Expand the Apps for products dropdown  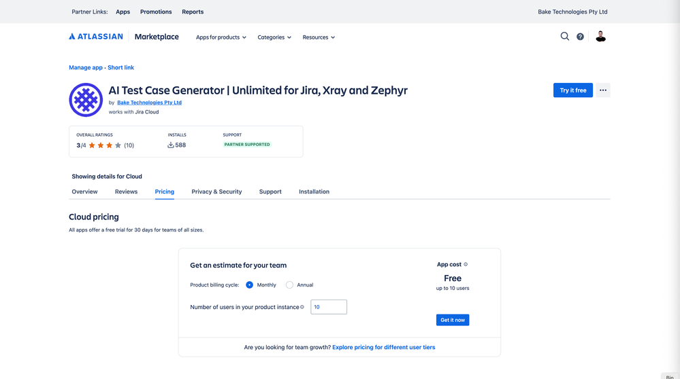pyautogui.click(x=221, y=37)
